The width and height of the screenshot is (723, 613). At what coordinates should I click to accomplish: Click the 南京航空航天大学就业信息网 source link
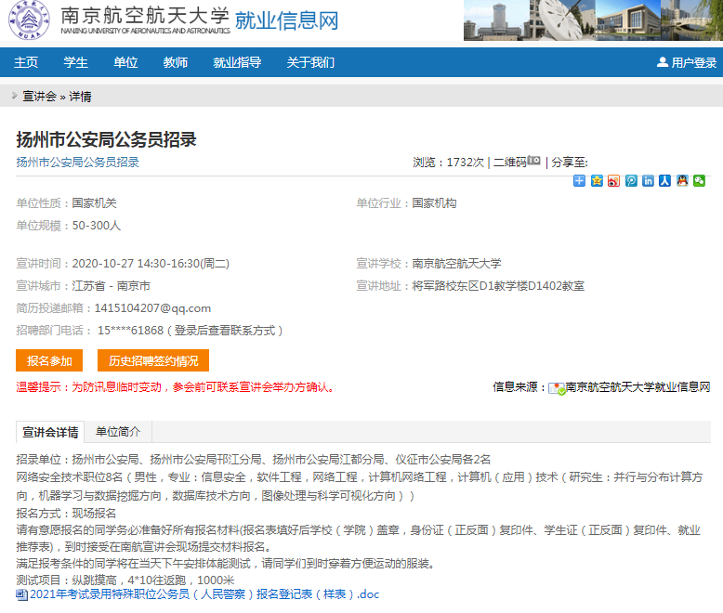point(638,387)
